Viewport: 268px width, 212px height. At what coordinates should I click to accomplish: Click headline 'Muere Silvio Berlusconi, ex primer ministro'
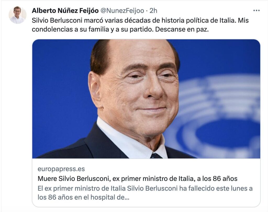pos(113,179)
